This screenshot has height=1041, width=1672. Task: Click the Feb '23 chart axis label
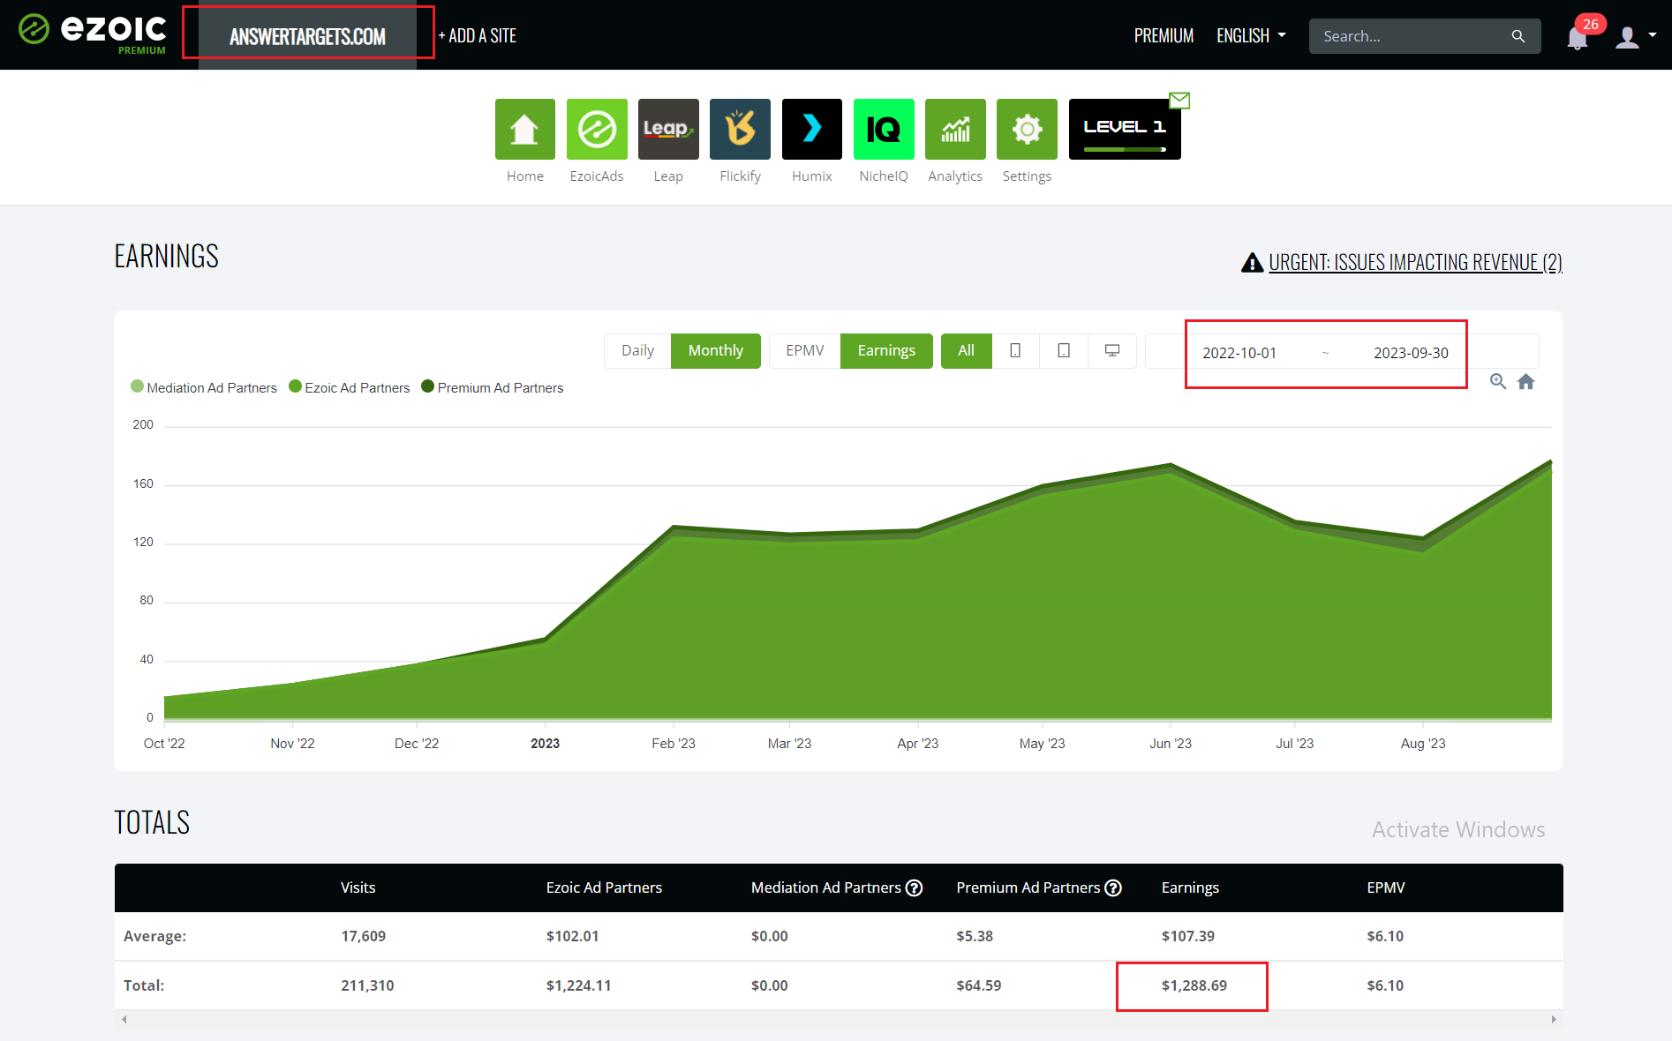pyautogui.click(x=674, y=743)
